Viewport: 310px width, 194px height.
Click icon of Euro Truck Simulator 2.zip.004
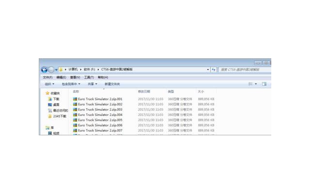[75, 115]
